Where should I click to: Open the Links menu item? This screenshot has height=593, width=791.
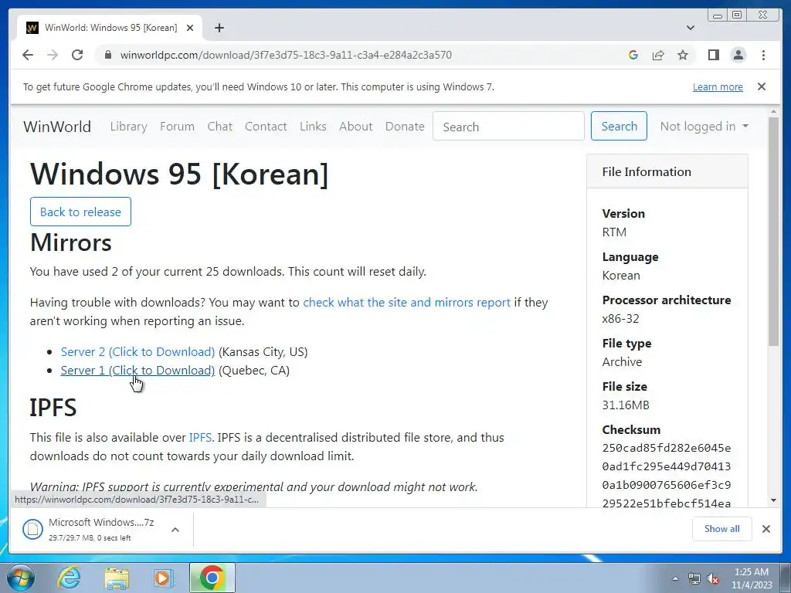(313, 127)
